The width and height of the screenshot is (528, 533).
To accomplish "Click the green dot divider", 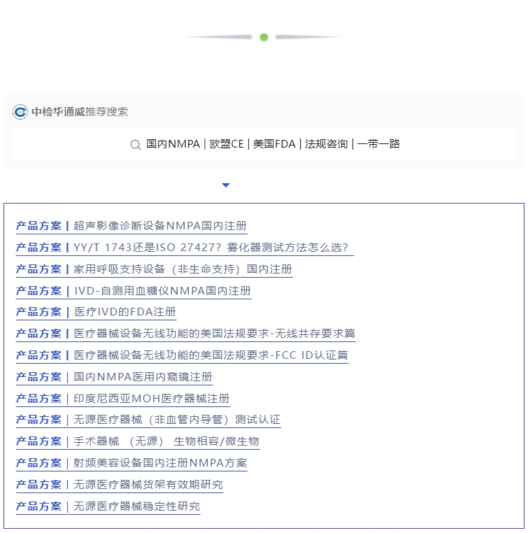I will tap(264, 37).
